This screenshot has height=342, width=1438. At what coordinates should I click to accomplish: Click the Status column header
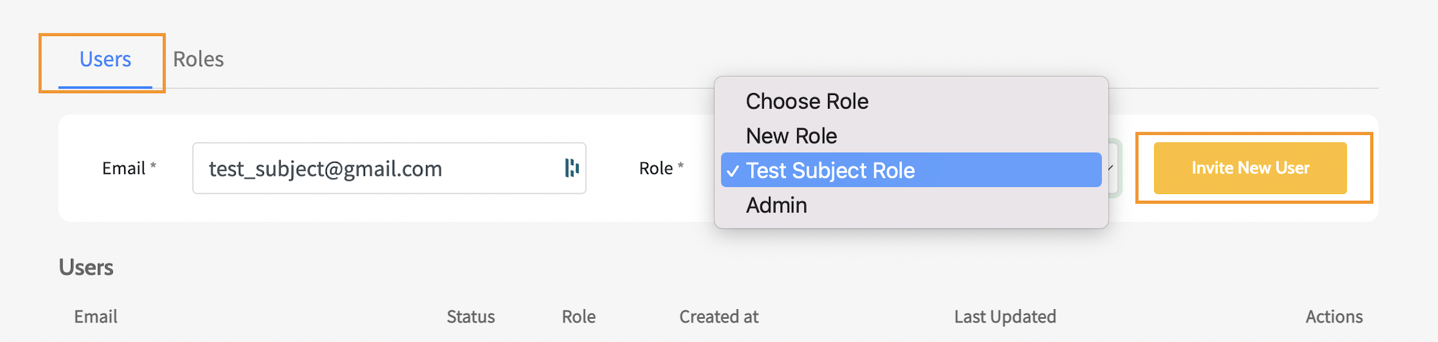[470, 317]
